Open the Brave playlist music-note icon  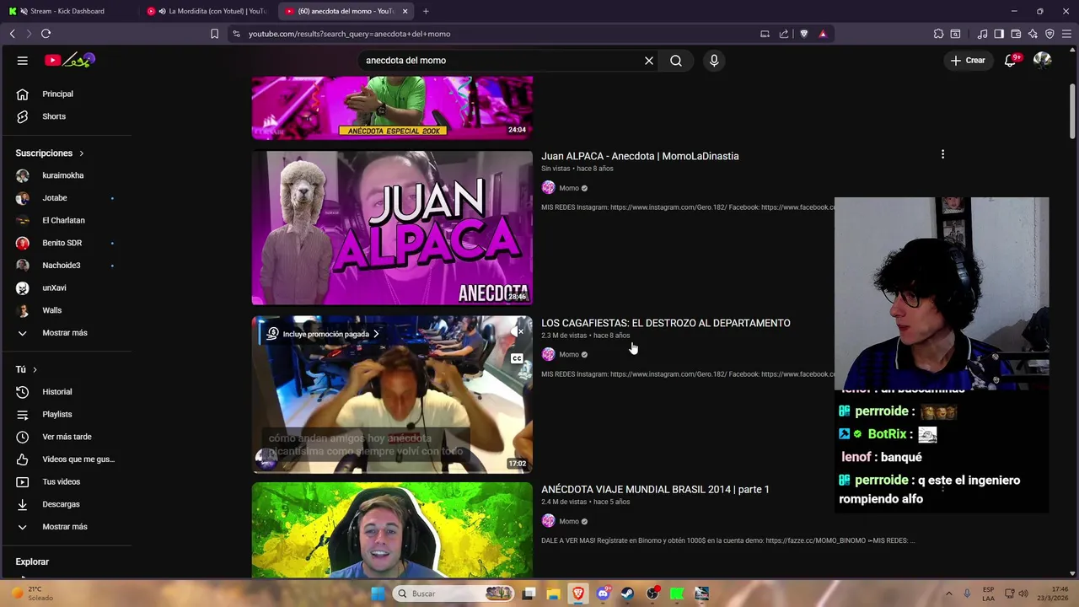click(x=982, y=34)
